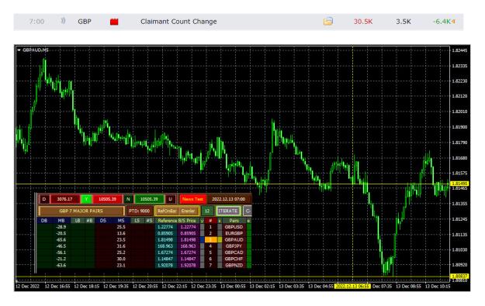
Task: Toggle the RefOnBar option
Action: 167,211
